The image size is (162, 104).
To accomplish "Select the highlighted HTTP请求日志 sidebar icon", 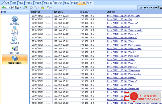I will pyautogui.click(x=15, y=59).
